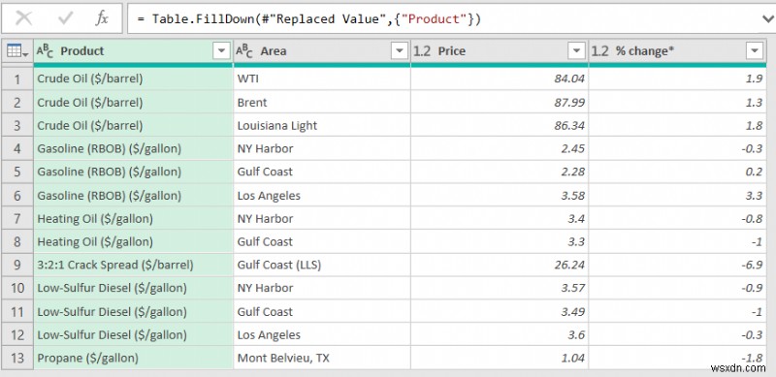Viewport: 776px width, 377px height.
Task: Select row number 5
Action: click(17, 172)
